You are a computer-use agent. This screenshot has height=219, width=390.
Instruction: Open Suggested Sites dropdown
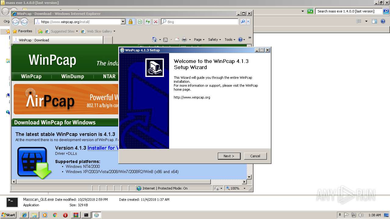pos(61,31)
